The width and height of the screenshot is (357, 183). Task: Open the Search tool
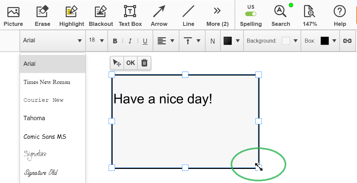pos(281,15)
